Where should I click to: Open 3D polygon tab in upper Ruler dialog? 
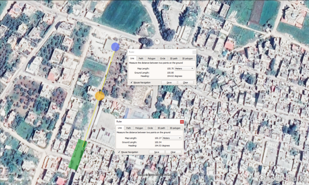pyautogui.click(x=187, y=58)
